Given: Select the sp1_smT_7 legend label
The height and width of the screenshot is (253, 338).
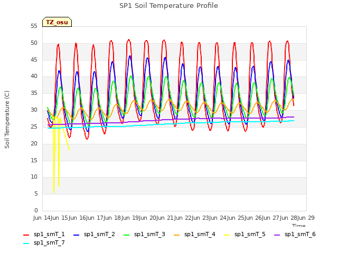Looking at the screenshot, I should 49,243.
